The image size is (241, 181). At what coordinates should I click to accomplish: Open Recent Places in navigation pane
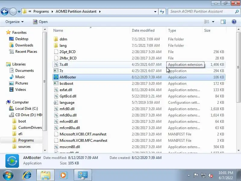(x=26, y=51)
